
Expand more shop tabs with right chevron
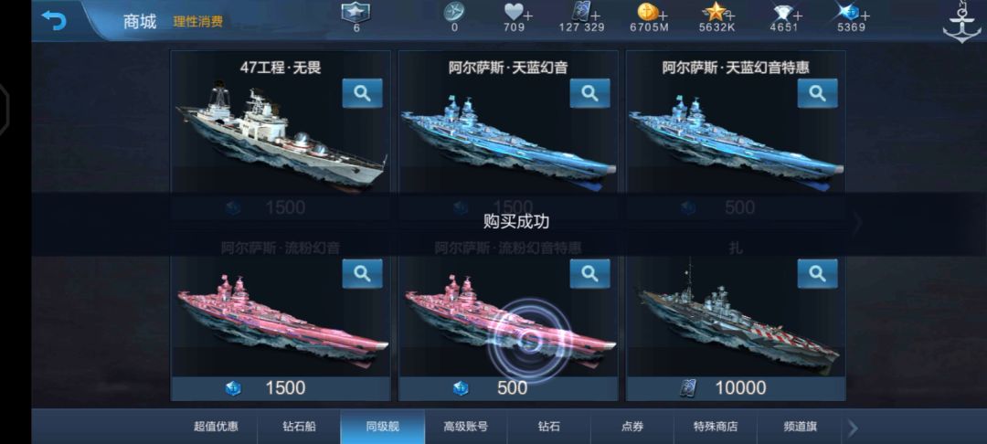[853, 428]
